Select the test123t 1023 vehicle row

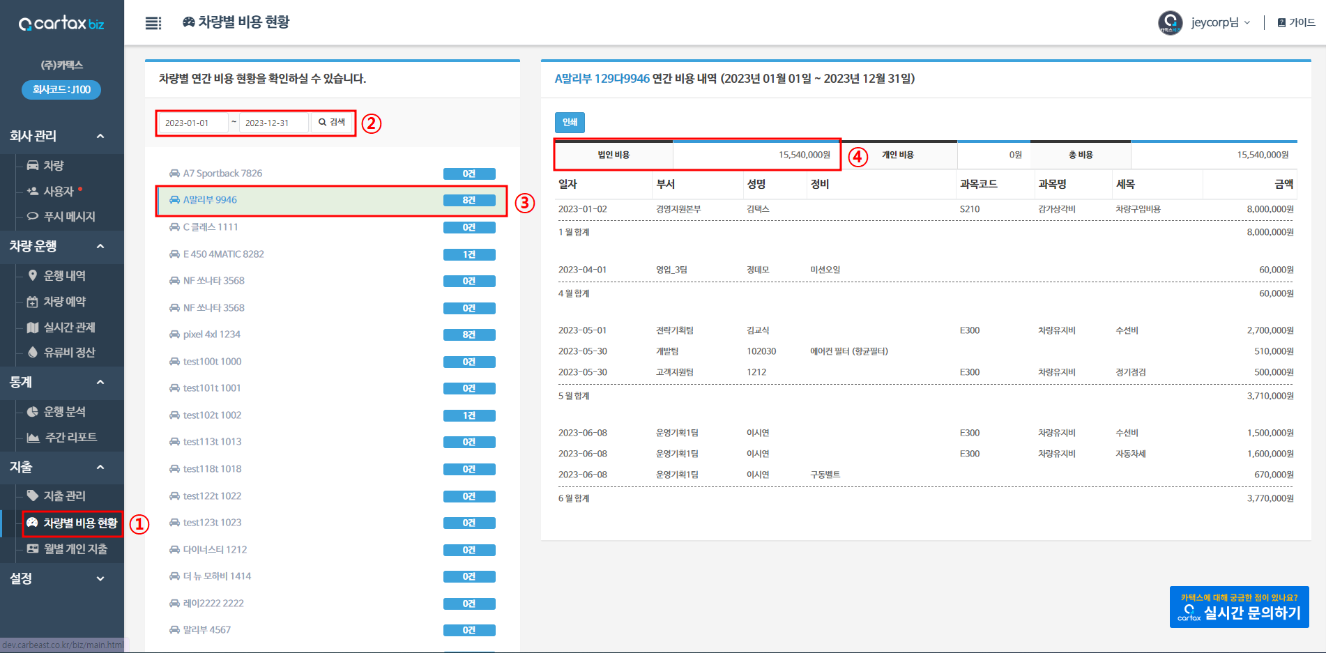click(332, 523)
